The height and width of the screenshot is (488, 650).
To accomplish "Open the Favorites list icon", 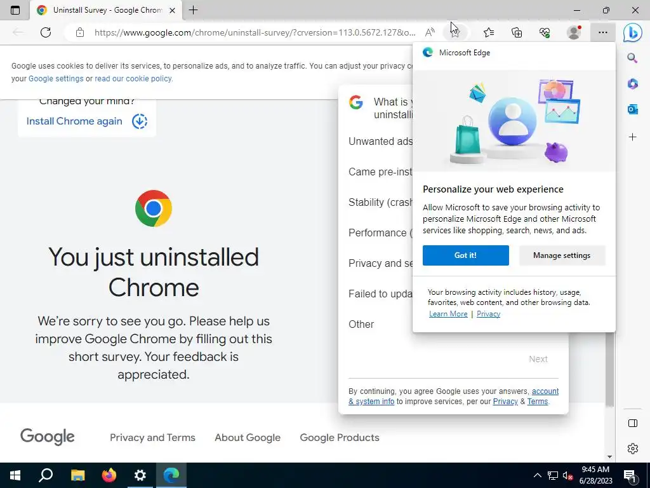I will tap(489, 32).
